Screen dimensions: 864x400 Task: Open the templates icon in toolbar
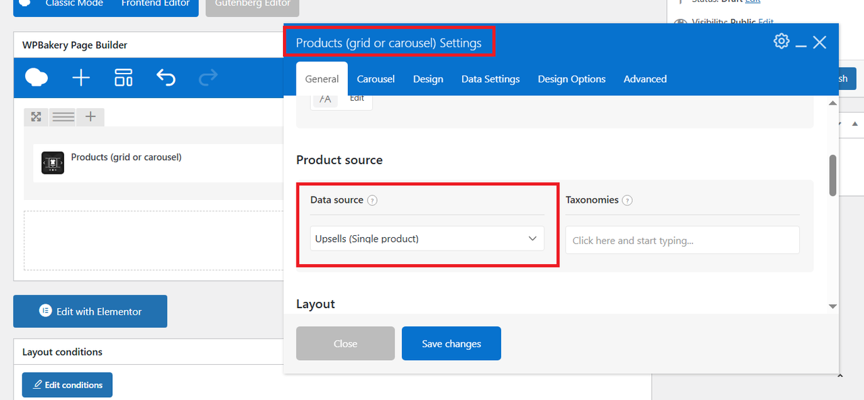pyautogui.click(x=124, y=78)
